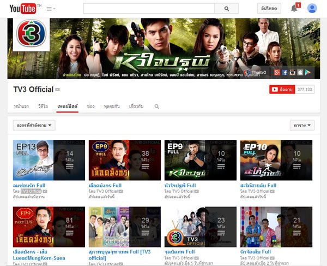Open the 23-video TV3 Official playlist thumbnail

point(201,227)
